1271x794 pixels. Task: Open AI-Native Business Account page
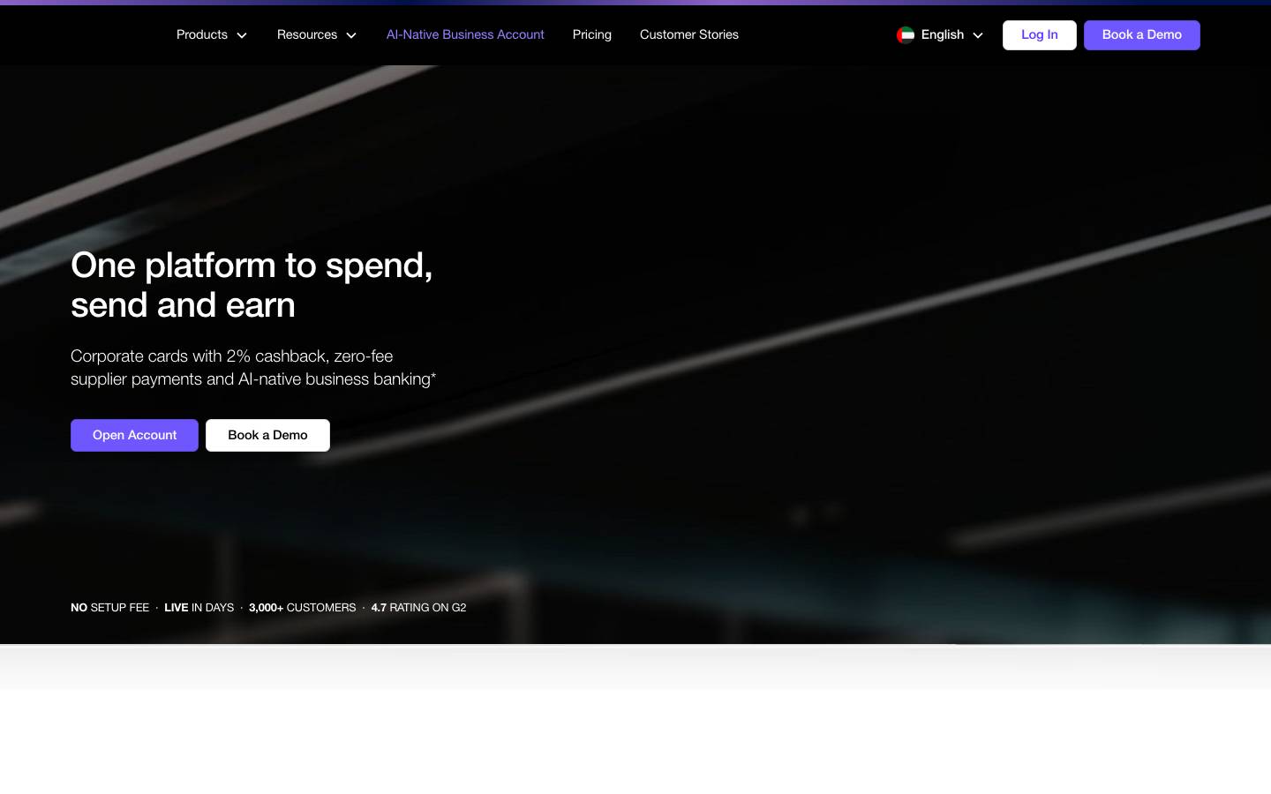coord(465,35)
